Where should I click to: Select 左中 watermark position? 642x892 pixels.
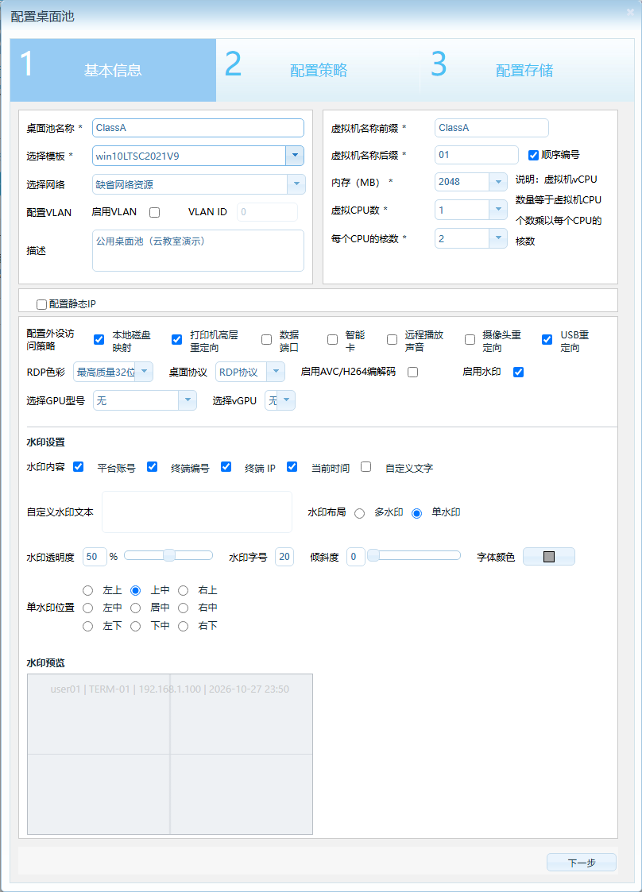coord(87,608)
